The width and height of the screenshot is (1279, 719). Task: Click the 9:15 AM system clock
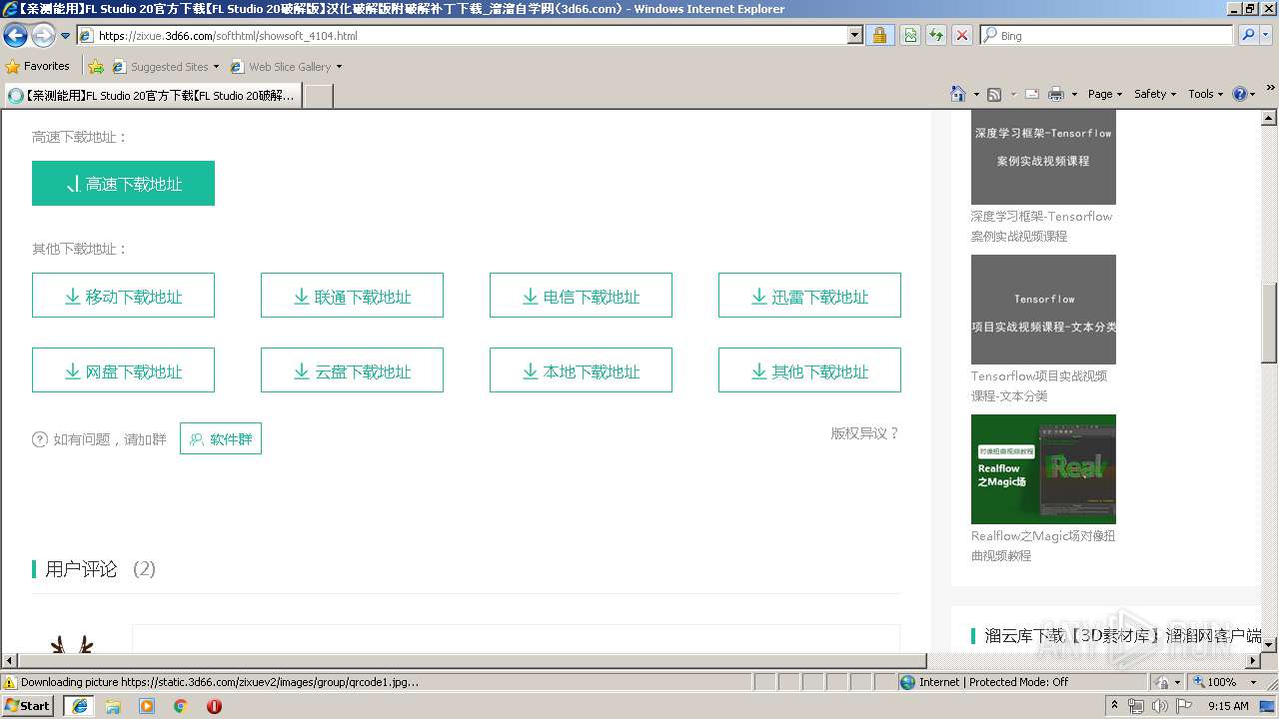pyautogui.click(x=1228, y=705)
